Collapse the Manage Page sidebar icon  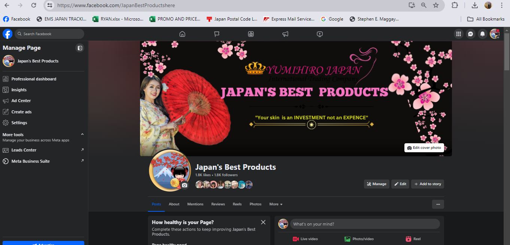coord(80,48)
